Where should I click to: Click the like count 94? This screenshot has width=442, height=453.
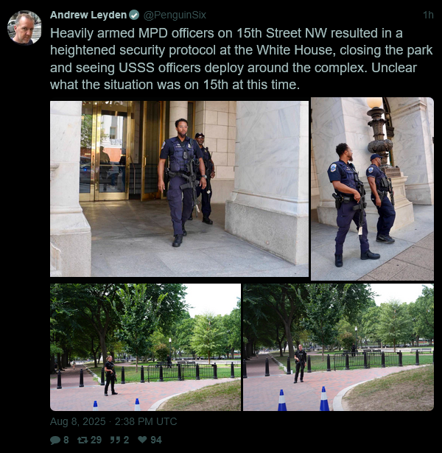(x=156, y=440)
